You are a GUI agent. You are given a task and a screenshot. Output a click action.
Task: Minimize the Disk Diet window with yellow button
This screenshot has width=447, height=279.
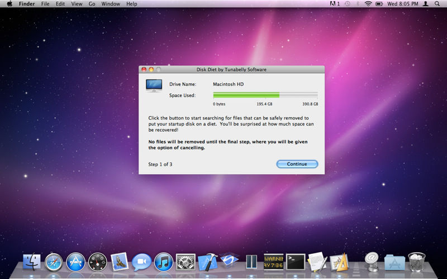click(151, 69)
